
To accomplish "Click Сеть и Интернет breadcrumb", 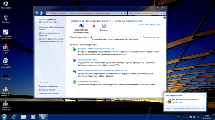I will 59,13.
